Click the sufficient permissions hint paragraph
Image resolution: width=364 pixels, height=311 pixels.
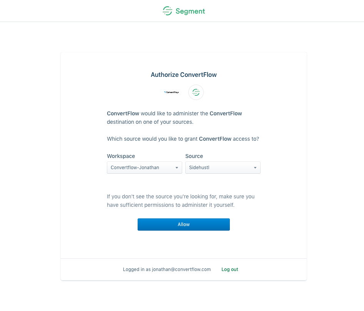tap(181, 201)
